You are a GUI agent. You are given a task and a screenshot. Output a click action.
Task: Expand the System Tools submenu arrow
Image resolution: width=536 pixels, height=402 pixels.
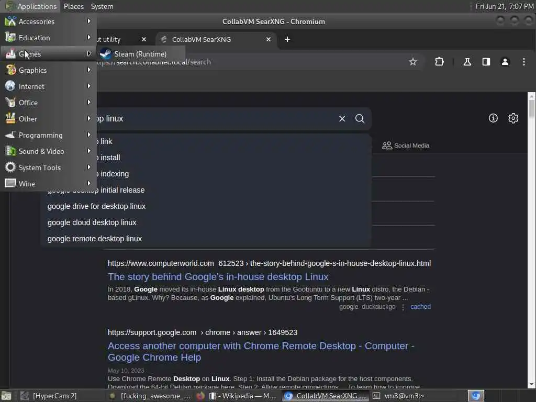(89, 167)
